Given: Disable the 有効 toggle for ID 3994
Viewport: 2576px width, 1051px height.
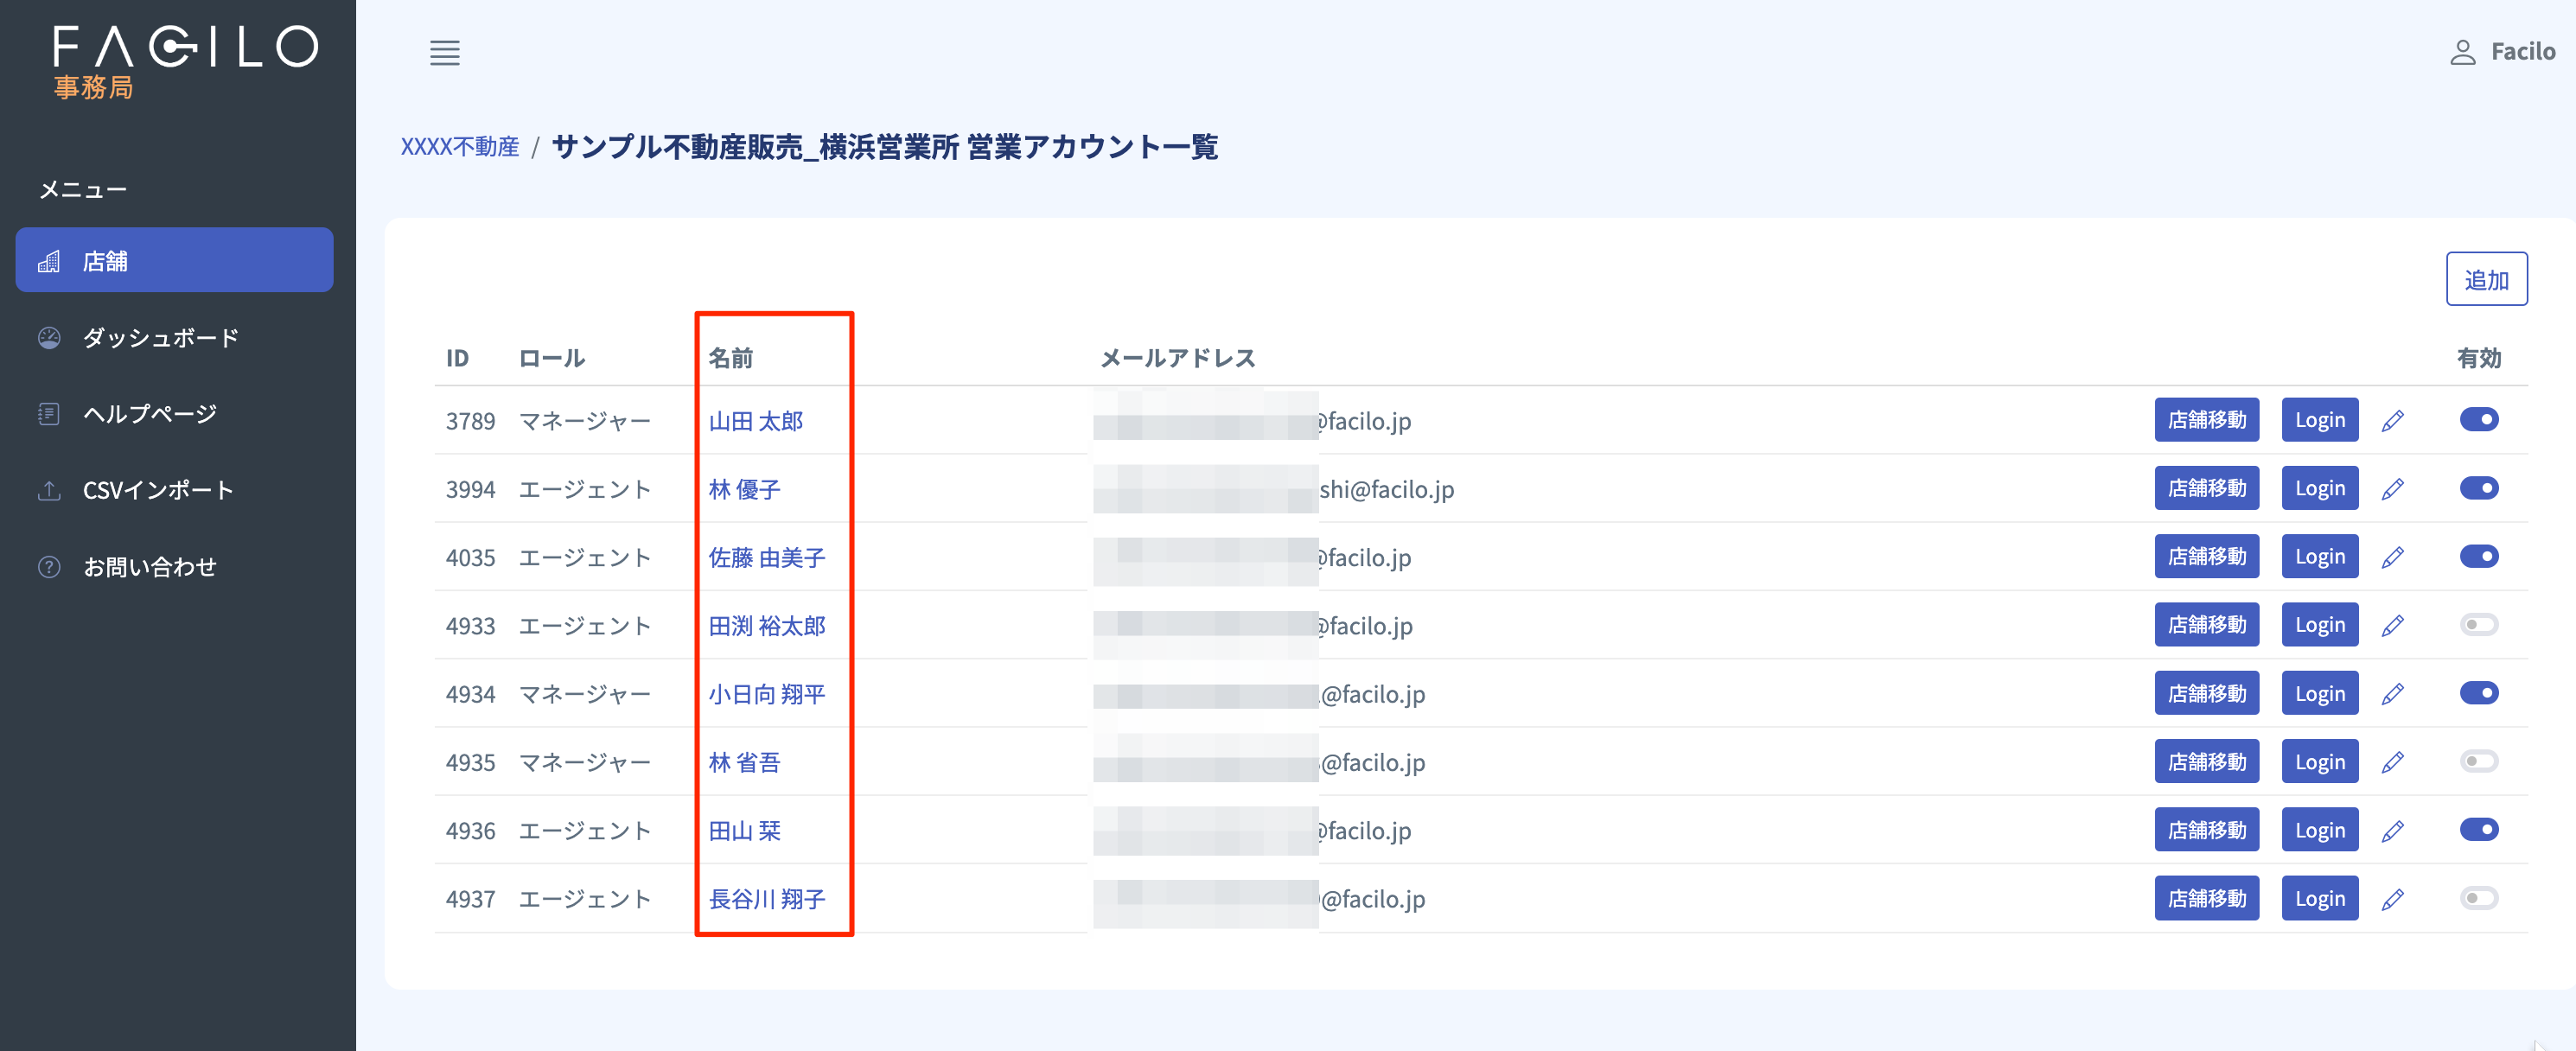Looking at the screenshot, I should click(x=2479, y=488).
